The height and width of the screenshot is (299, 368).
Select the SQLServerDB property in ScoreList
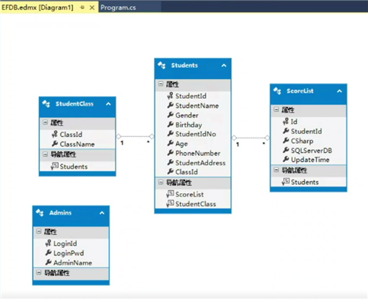312,151
